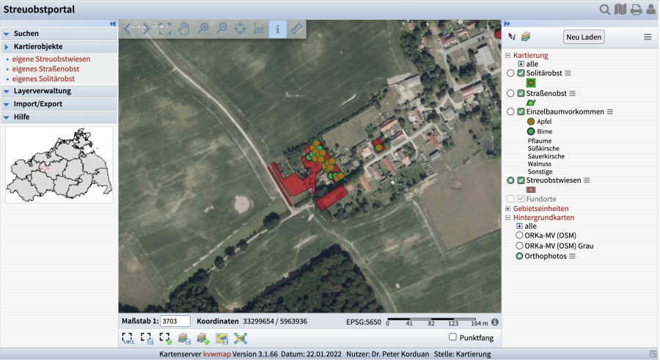Select ORKa-MV (OSM) Grau background map
660x360 pixels.
tap(519, 246)
